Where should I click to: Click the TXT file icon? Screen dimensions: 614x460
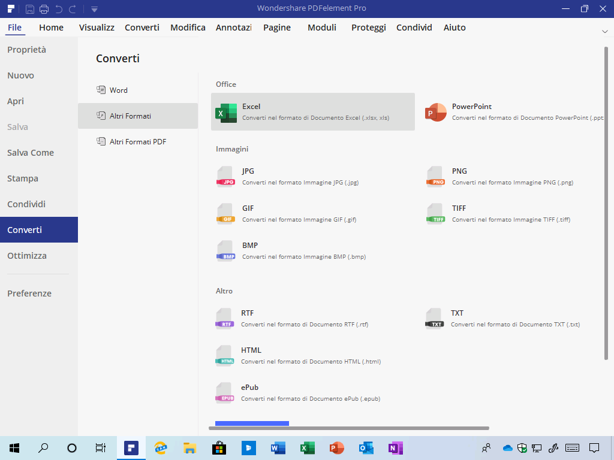[x=435, y=319]
